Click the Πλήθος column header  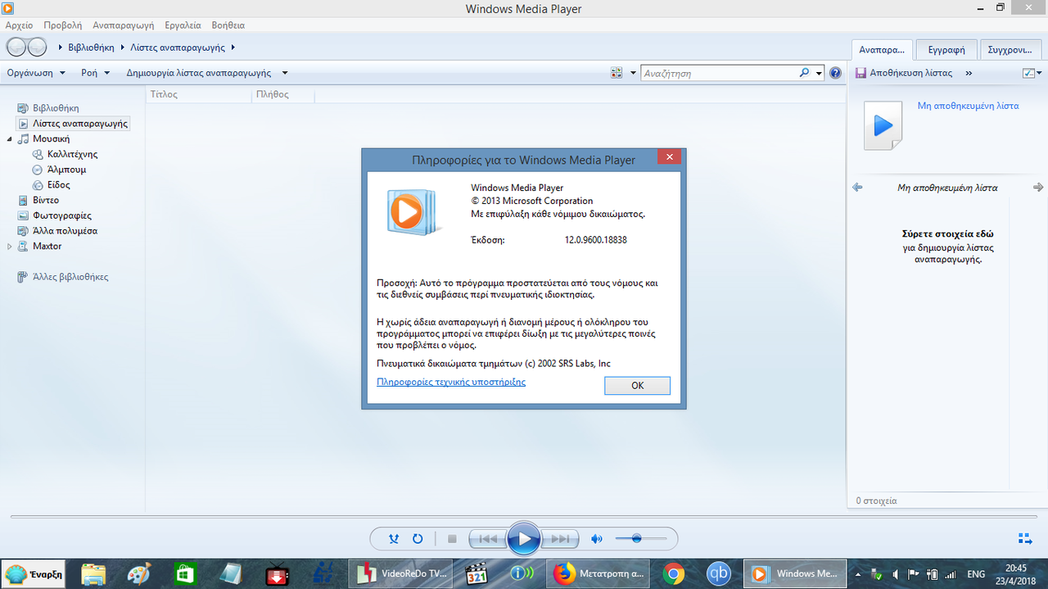[283, 94]
